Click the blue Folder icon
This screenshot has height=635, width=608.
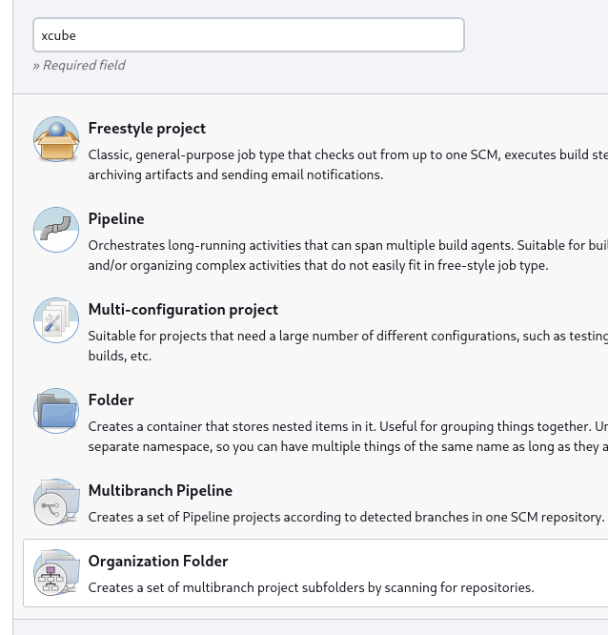click(x=56, y=411)
